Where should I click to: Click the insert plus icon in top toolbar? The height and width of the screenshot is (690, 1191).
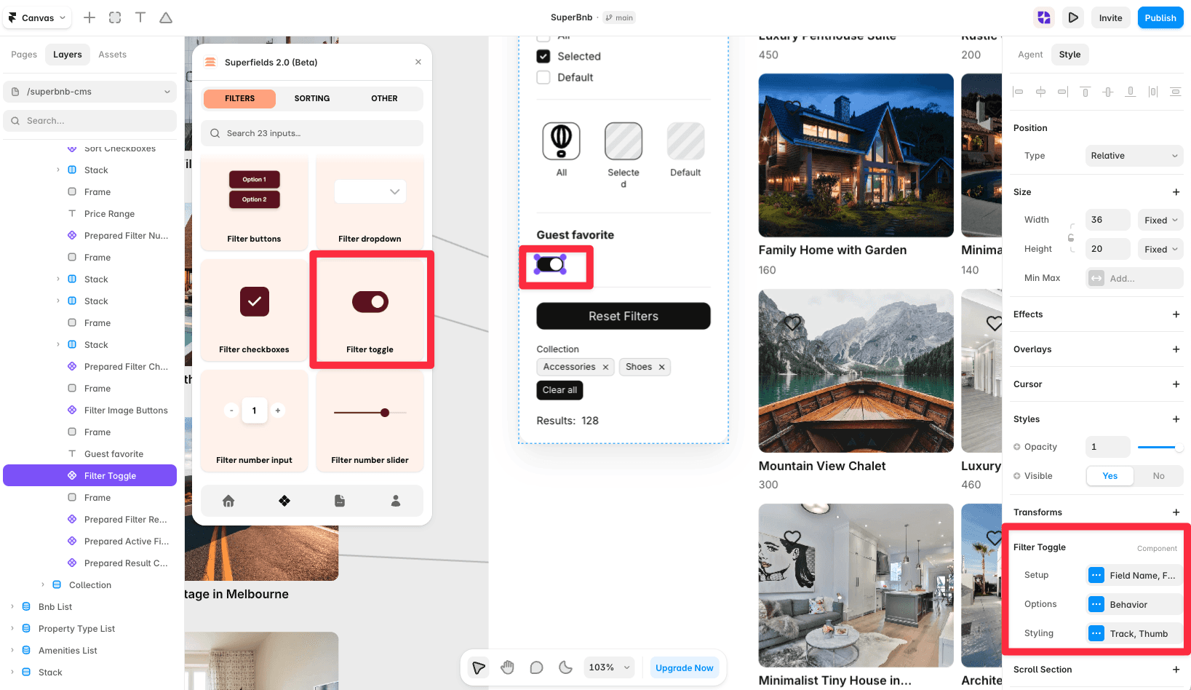tap(89, 17)
